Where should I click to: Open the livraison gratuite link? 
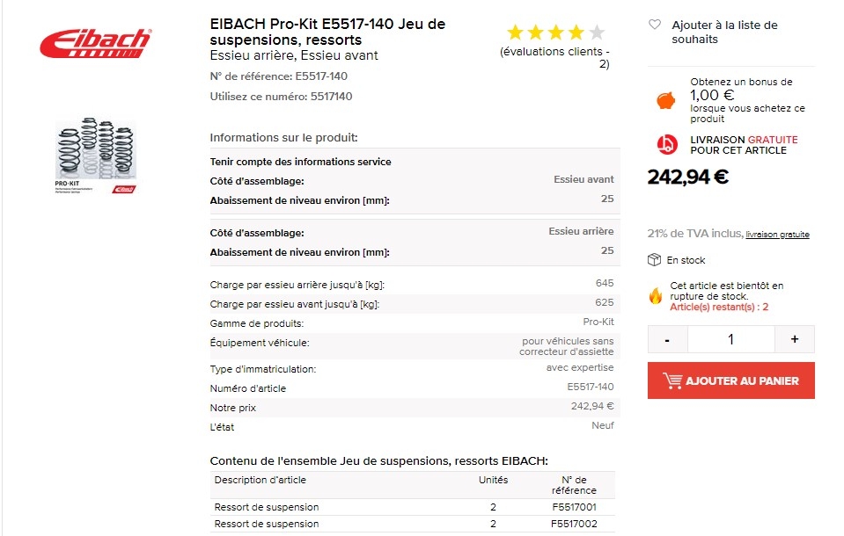pos(777,235)
